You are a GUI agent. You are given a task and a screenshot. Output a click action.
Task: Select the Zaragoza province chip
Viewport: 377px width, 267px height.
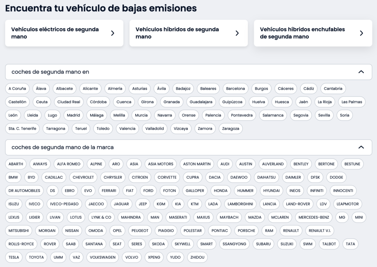[230, 129]
